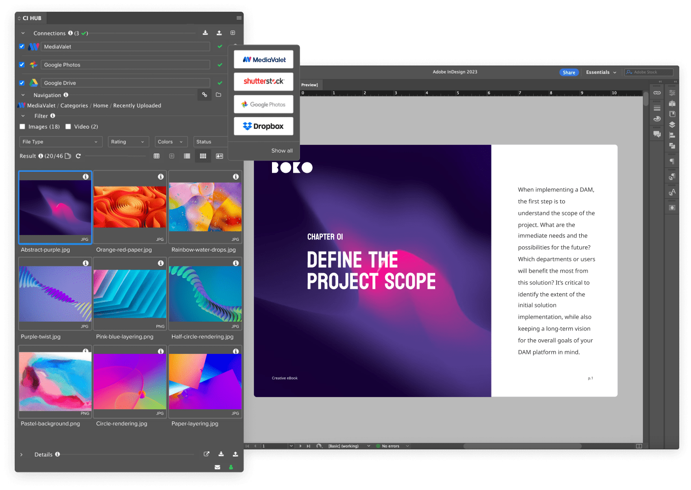Click the green user profile icon
The height and width of the screenshot is (490, 691).
coord(231,467)
